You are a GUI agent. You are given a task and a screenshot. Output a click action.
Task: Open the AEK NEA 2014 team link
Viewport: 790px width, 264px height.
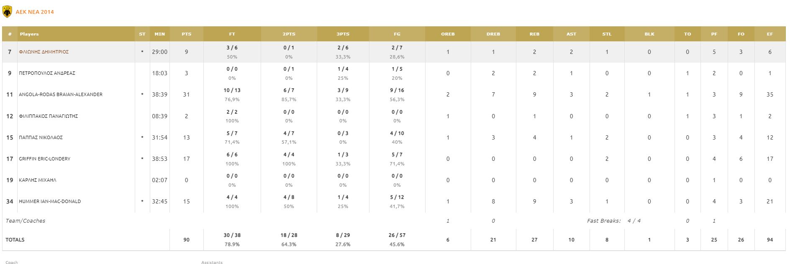[35, 12]
